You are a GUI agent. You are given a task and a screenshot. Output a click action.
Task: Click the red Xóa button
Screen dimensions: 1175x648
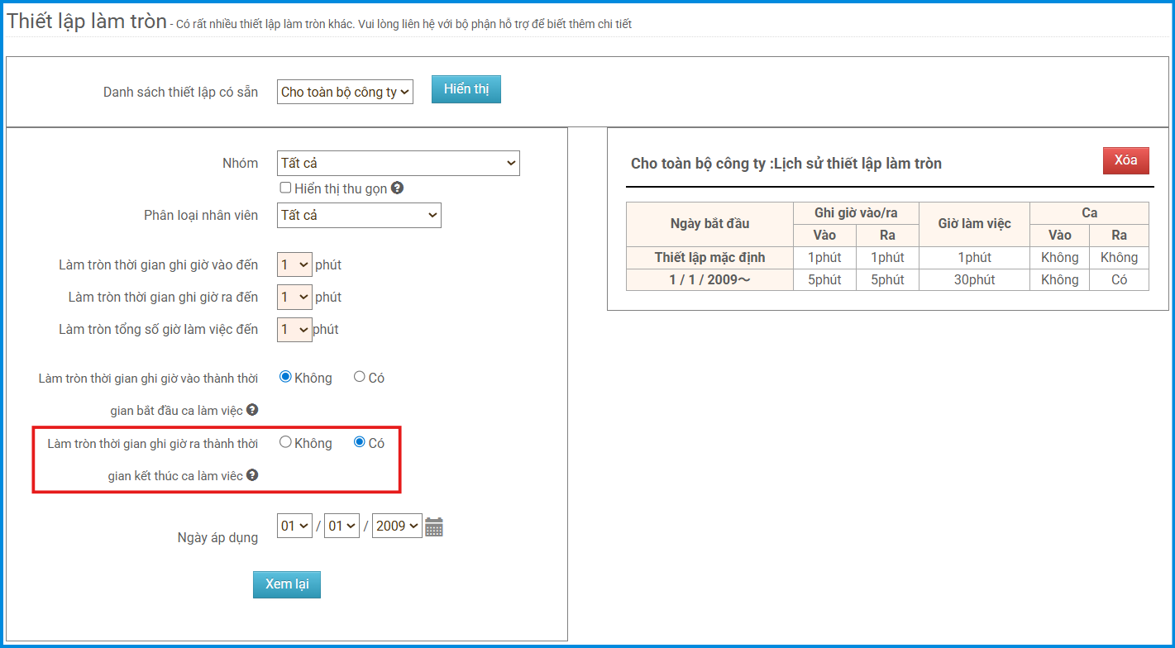(1125, 160)
